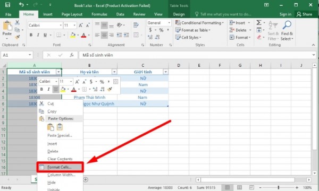Switch to the Page Layout tab

tap(72, 14)
